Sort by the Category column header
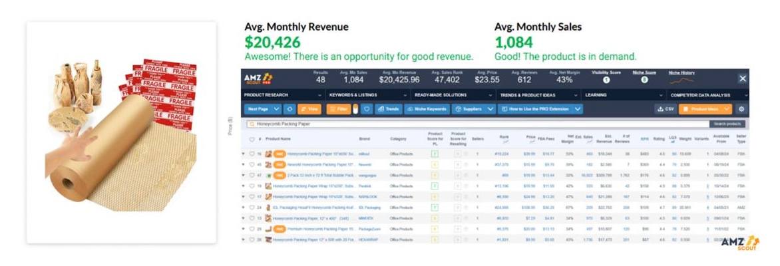Viewport: 780px width, 266px height. (x=398, y=139)
